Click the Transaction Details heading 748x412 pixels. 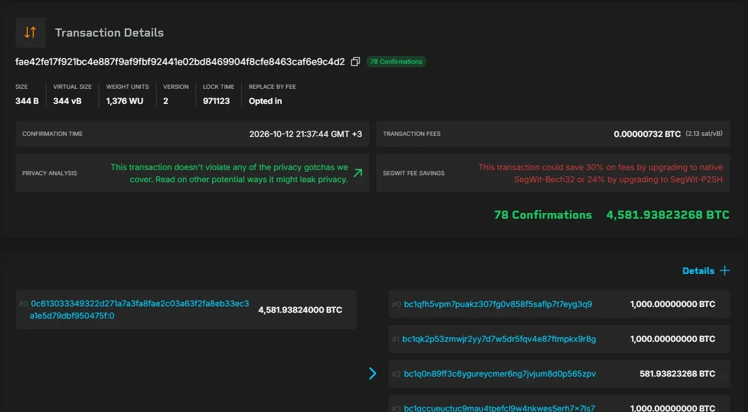(109, 32)
